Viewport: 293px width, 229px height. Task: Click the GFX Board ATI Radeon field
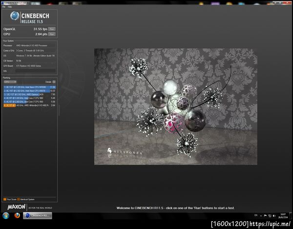click(35, 66)
